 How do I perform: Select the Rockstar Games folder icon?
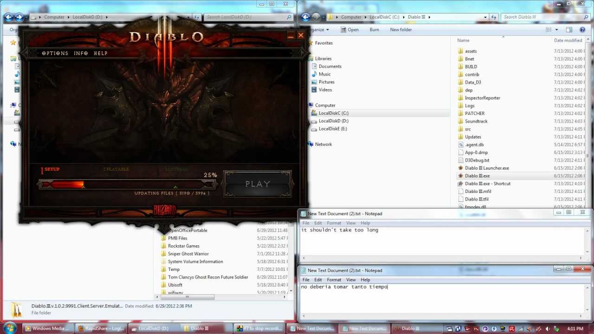coord(163,246)
